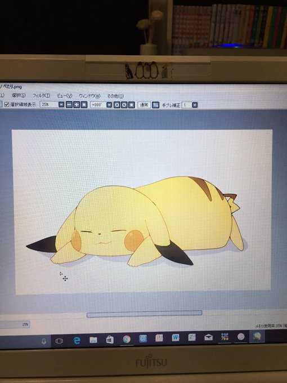Open the ウィンドウ(W) menu
Viewport: 287px width, 383px height.
tap(89, 96)
